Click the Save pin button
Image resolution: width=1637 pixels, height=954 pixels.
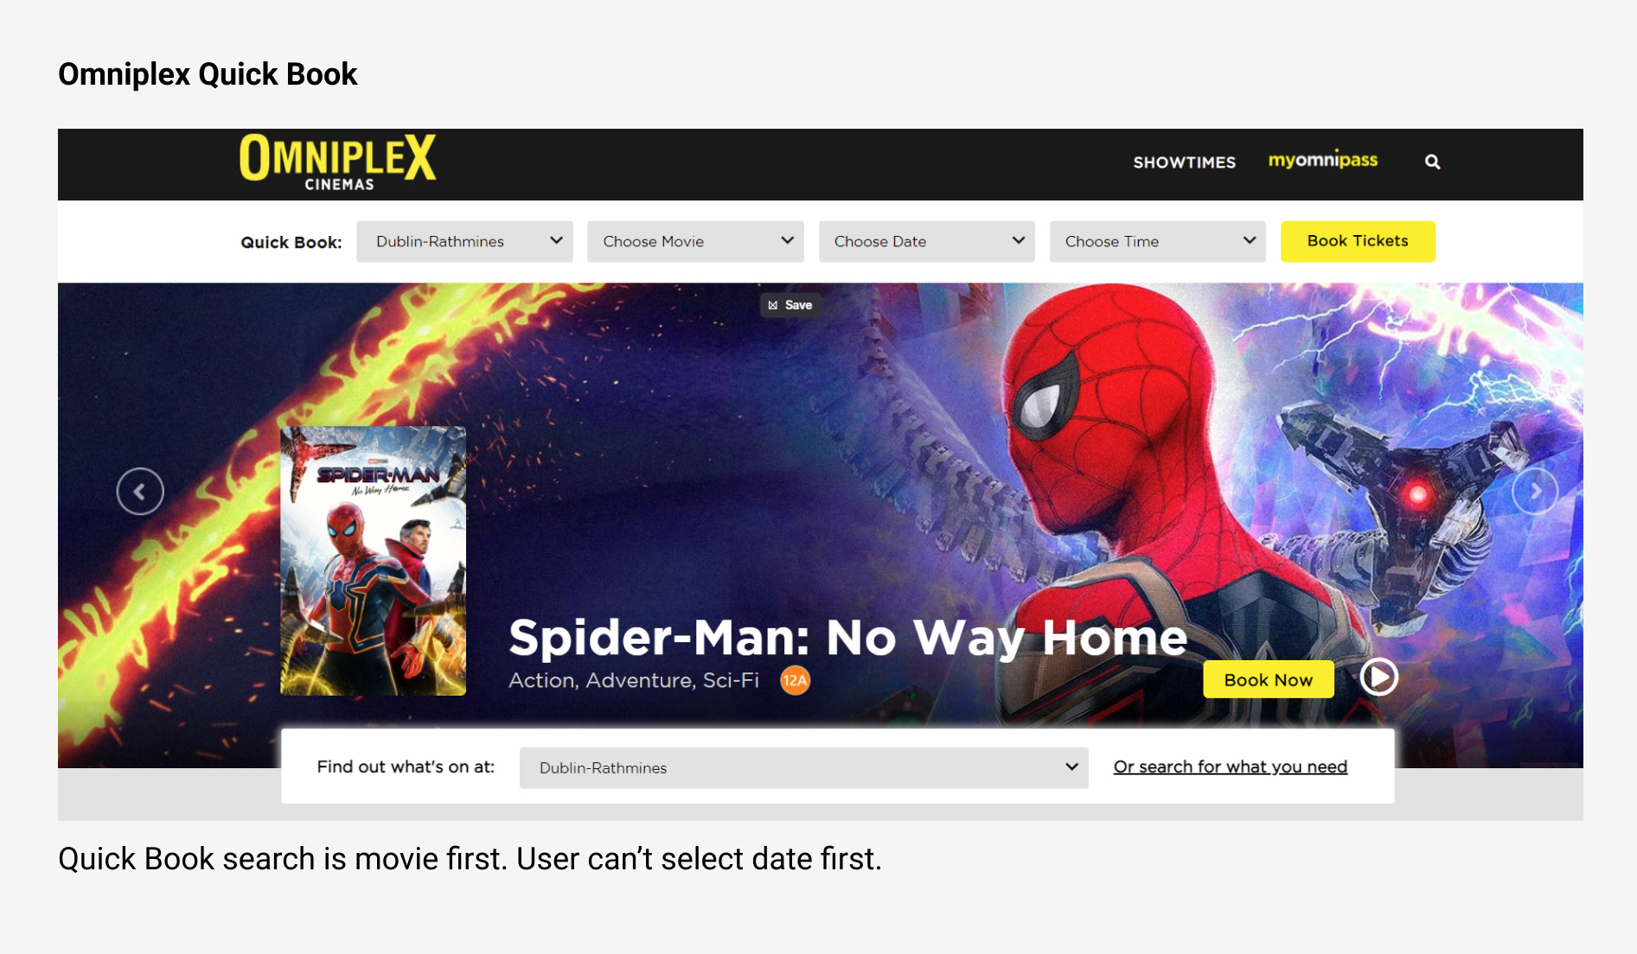coord(790,305)
